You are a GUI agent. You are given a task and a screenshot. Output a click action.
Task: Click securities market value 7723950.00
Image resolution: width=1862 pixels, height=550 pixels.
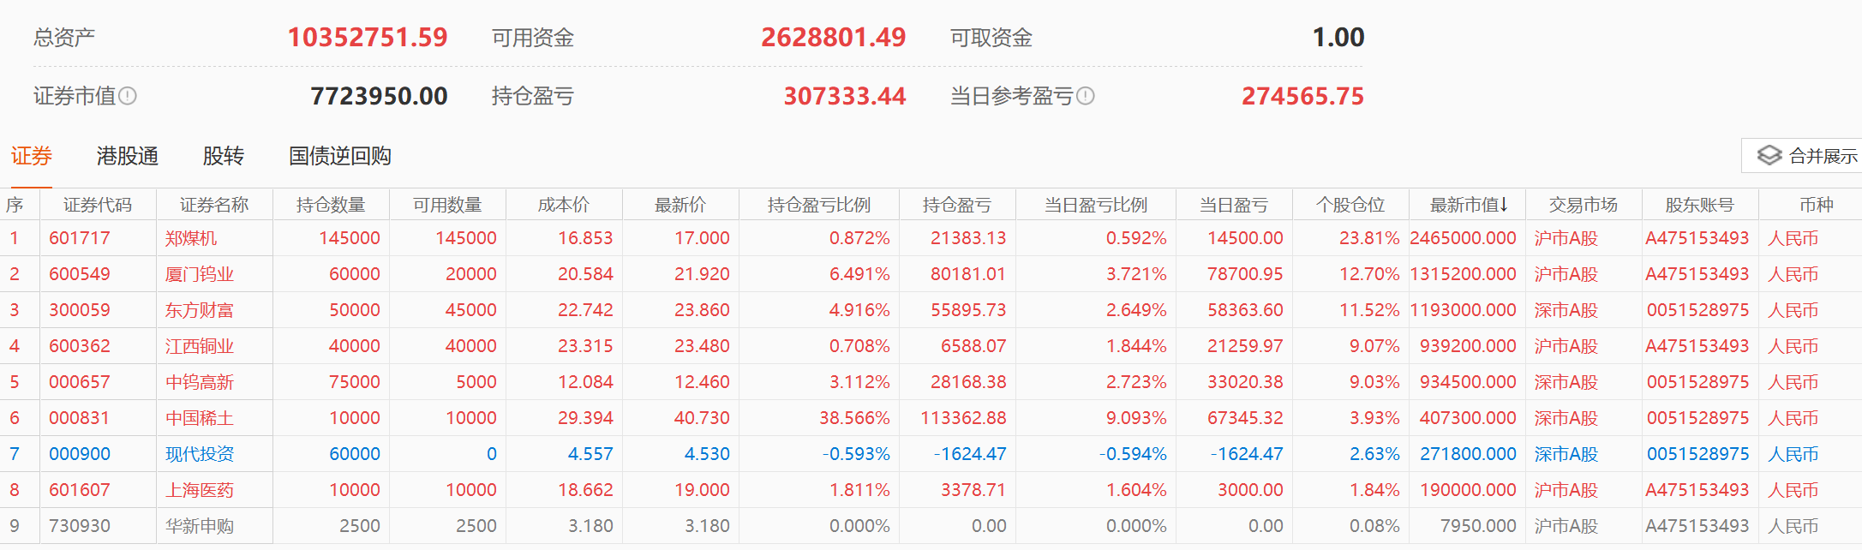pos(380,96)
